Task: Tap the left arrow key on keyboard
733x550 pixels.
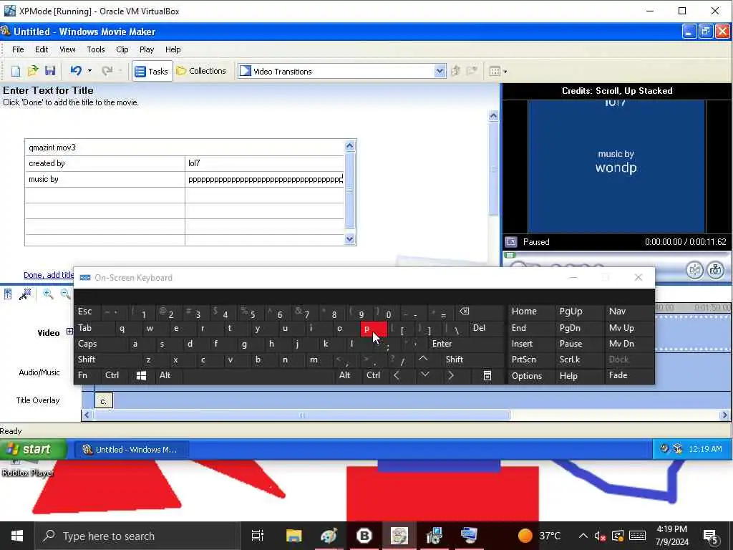Action: pyautogui.click(x=397, y=375)
